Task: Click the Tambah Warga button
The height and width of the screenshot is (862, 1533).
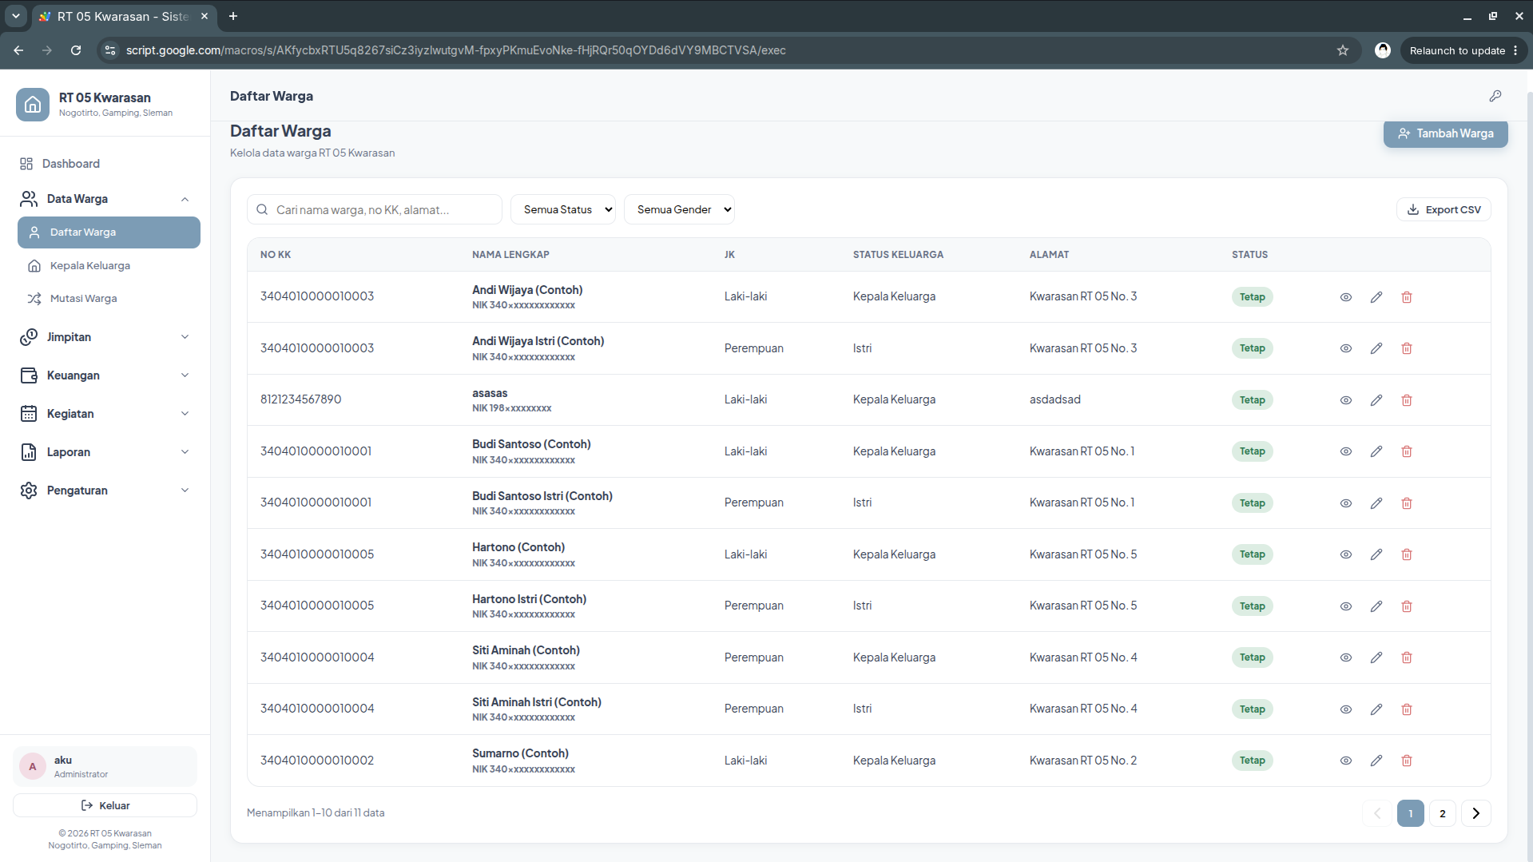Action: tap(1445, 133)
